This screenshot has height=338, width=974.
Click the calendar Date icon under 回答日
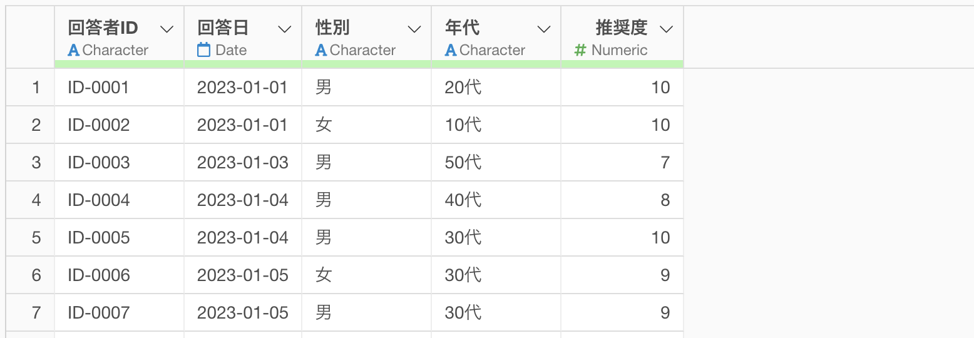click(x=203, y=50)
